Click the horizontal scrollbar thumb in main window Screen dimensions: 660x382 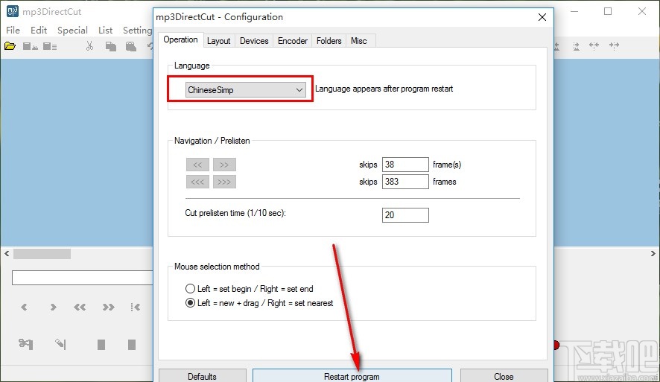pos(42,254)
